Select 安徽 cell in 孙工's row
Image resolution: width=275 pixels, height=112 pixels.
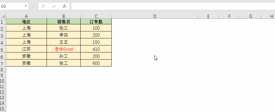[x=26, y=56]
